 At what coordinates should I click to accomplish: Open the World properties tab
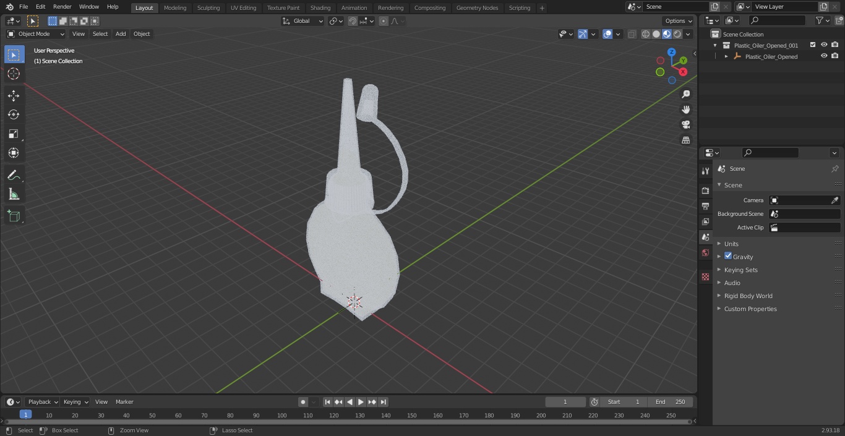pos(705,253)
